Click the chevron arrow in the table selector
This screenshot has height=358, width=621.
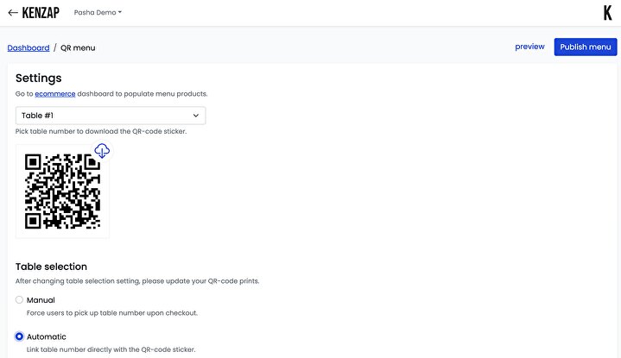click(x=195, y=116)
